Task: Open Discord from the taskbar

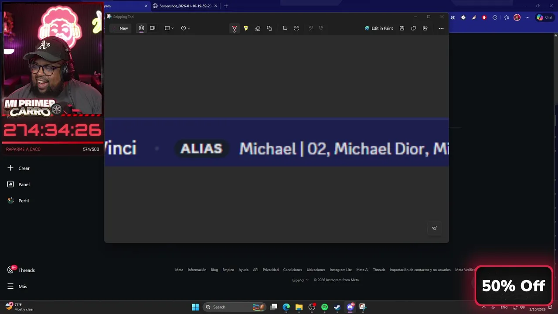Action: 350,307
